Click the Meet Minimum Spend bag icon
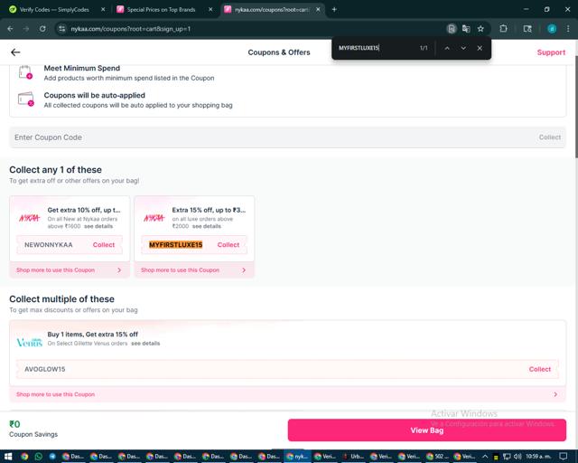This screenshot has width=578, height=463. point(25,72)
